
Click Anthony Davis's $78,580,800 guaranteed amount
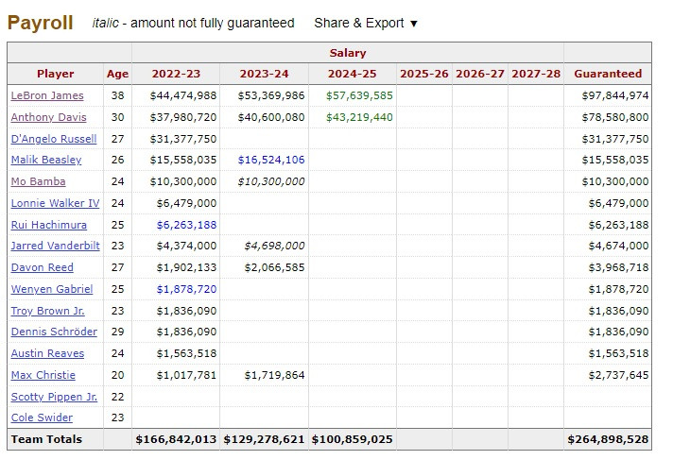click(x=615, y=117)
